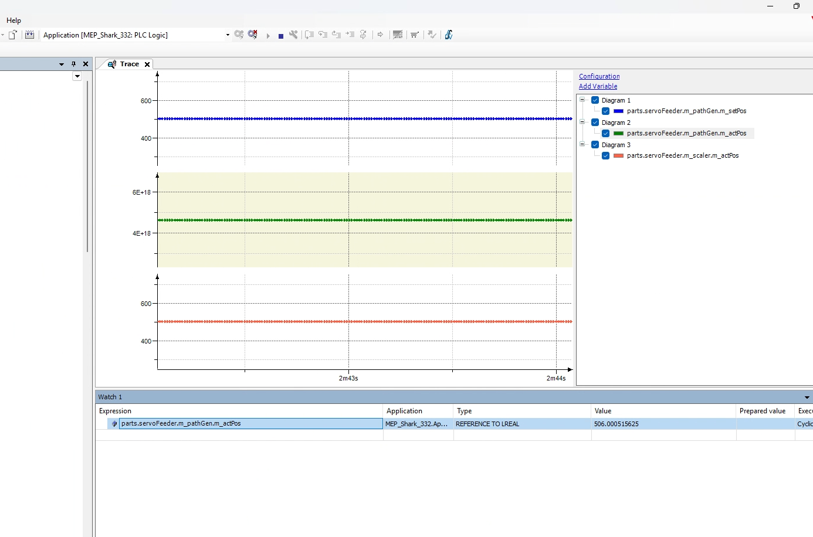Open the Help menu
The width and height of the screenshot is (813, 537).
click(x=13, y=21)
